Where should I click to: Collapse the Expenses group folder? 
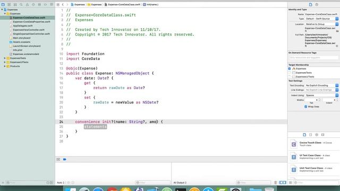(5, 14)
